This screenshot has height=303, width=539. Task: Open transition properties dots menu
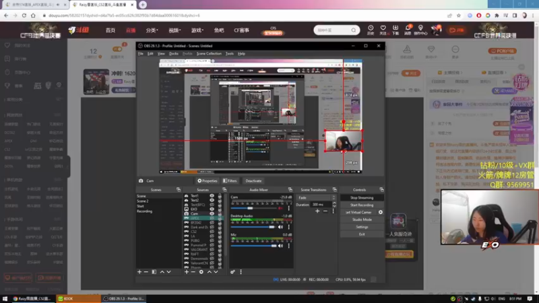[333, 211]
